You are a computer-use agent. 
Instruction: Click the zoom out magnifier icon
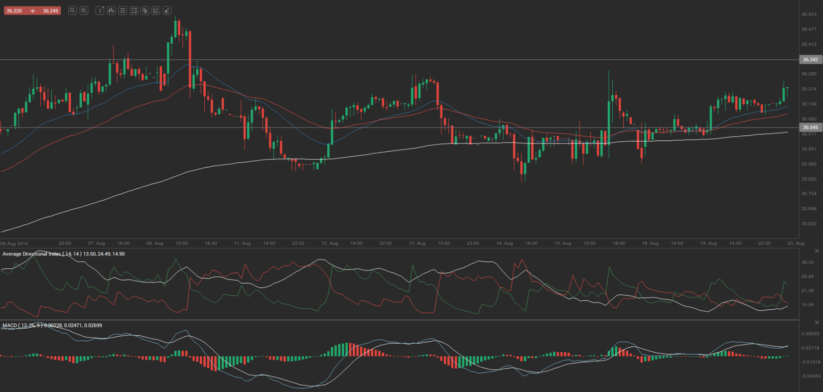pos(73,10)
